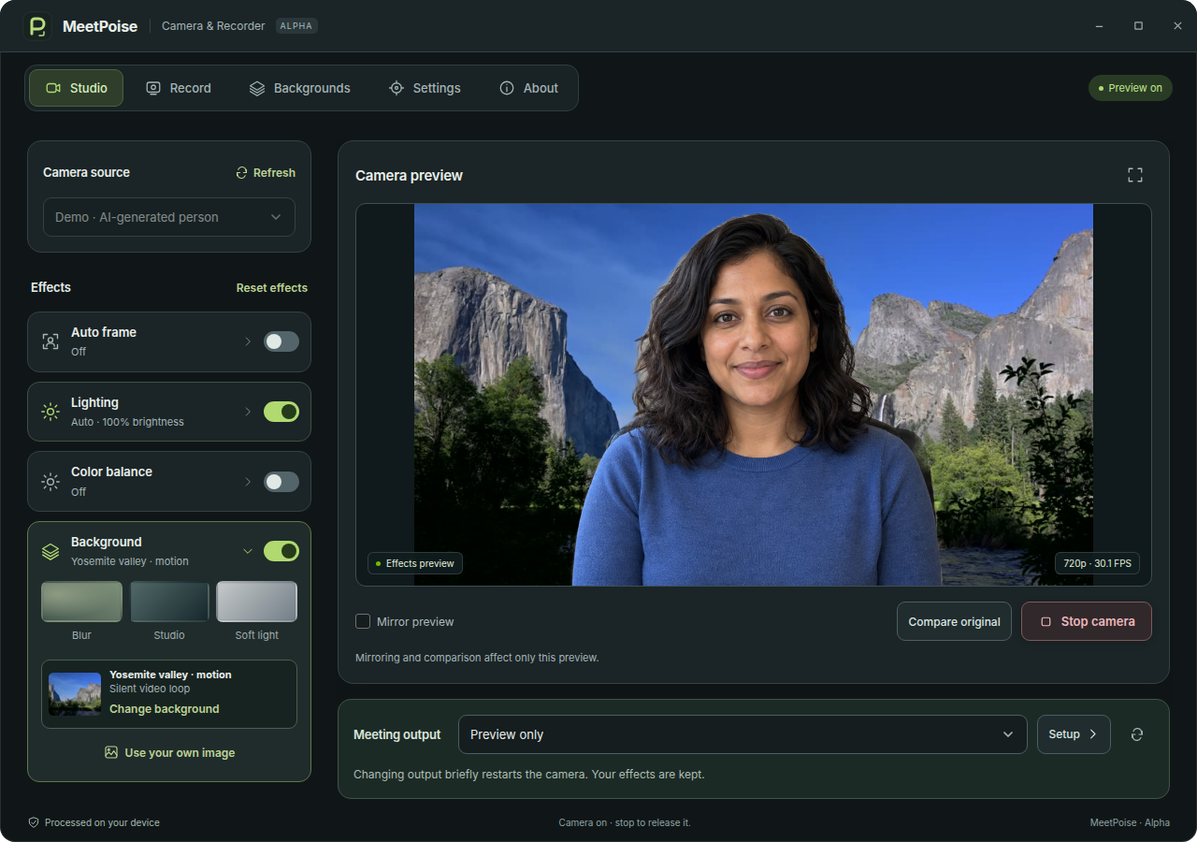Click the ALPHA label in title bar
This screenshot has width=1197, height=842.
(x=296, y=26)
